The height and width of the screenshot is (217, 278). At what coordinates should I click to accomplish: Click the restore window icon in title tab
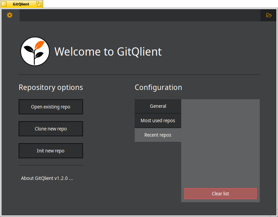tap(38, 4)
